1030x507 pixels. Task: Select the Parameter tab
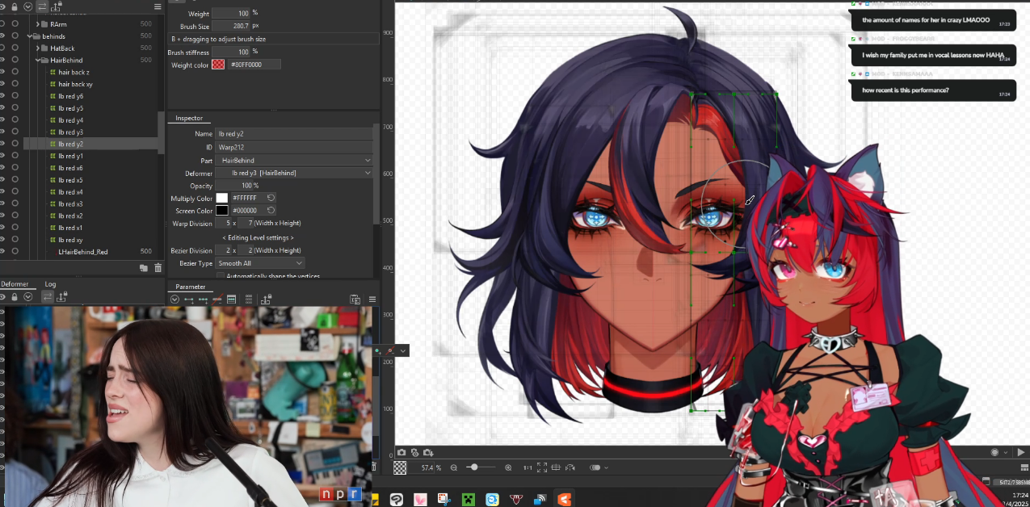tap(190, 287)
